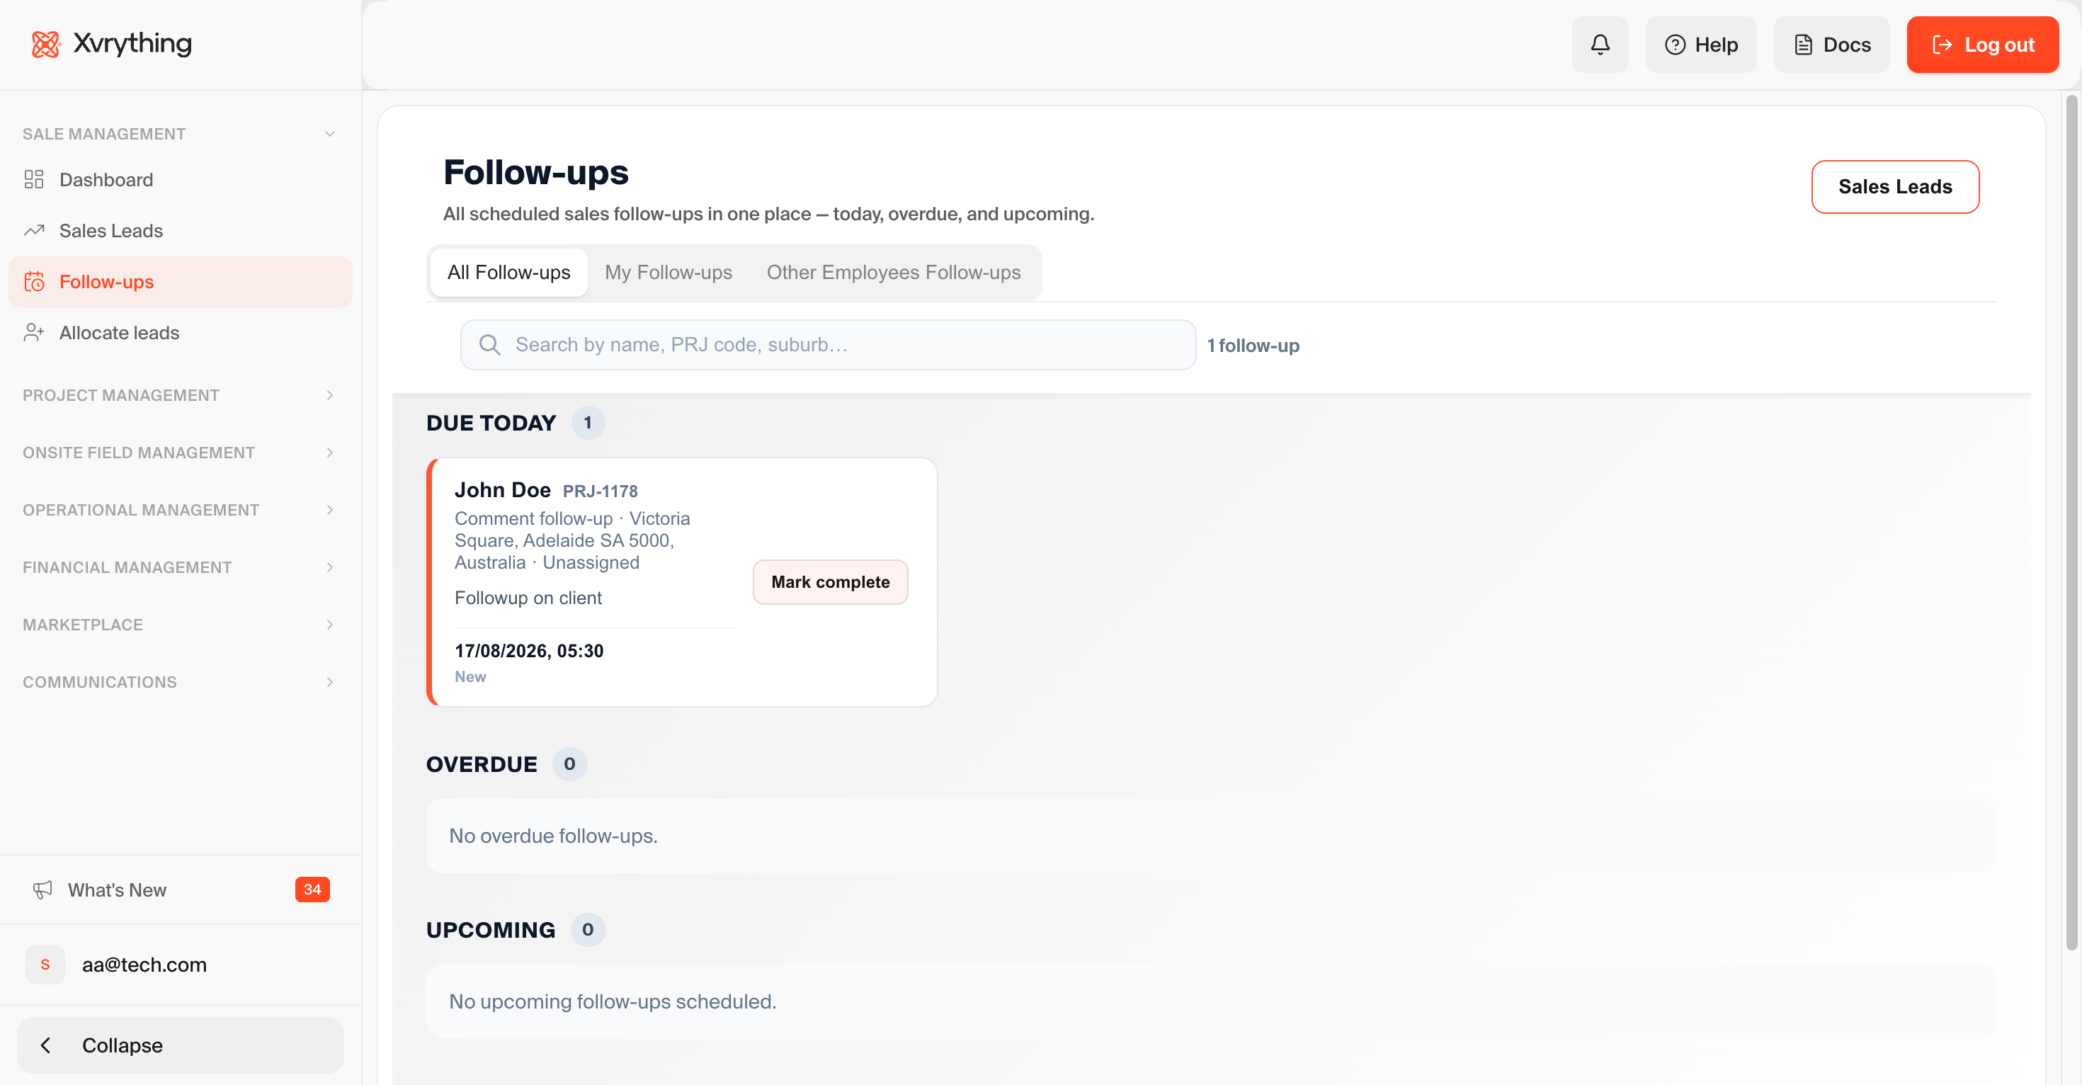The image size is (2082, 1085).
Task: Click the Comment follow-up address line
Action: (x=572, y=540)
